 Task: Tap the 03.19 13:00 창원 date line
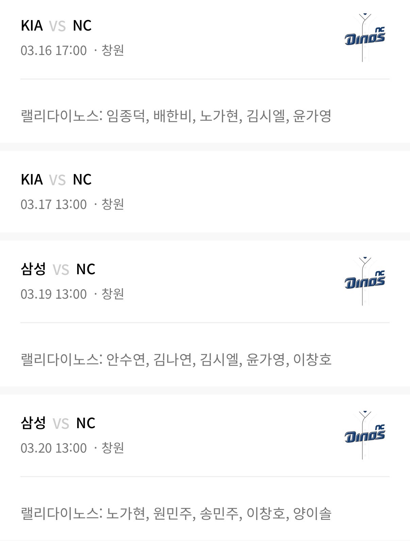(x=72, y=294)
